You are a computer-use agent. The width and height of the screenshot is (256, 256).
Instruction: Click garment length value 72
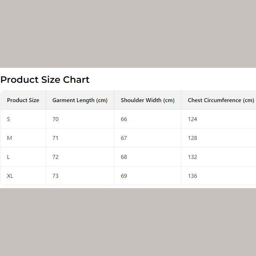pyautogui.click(x=55, y=157)
